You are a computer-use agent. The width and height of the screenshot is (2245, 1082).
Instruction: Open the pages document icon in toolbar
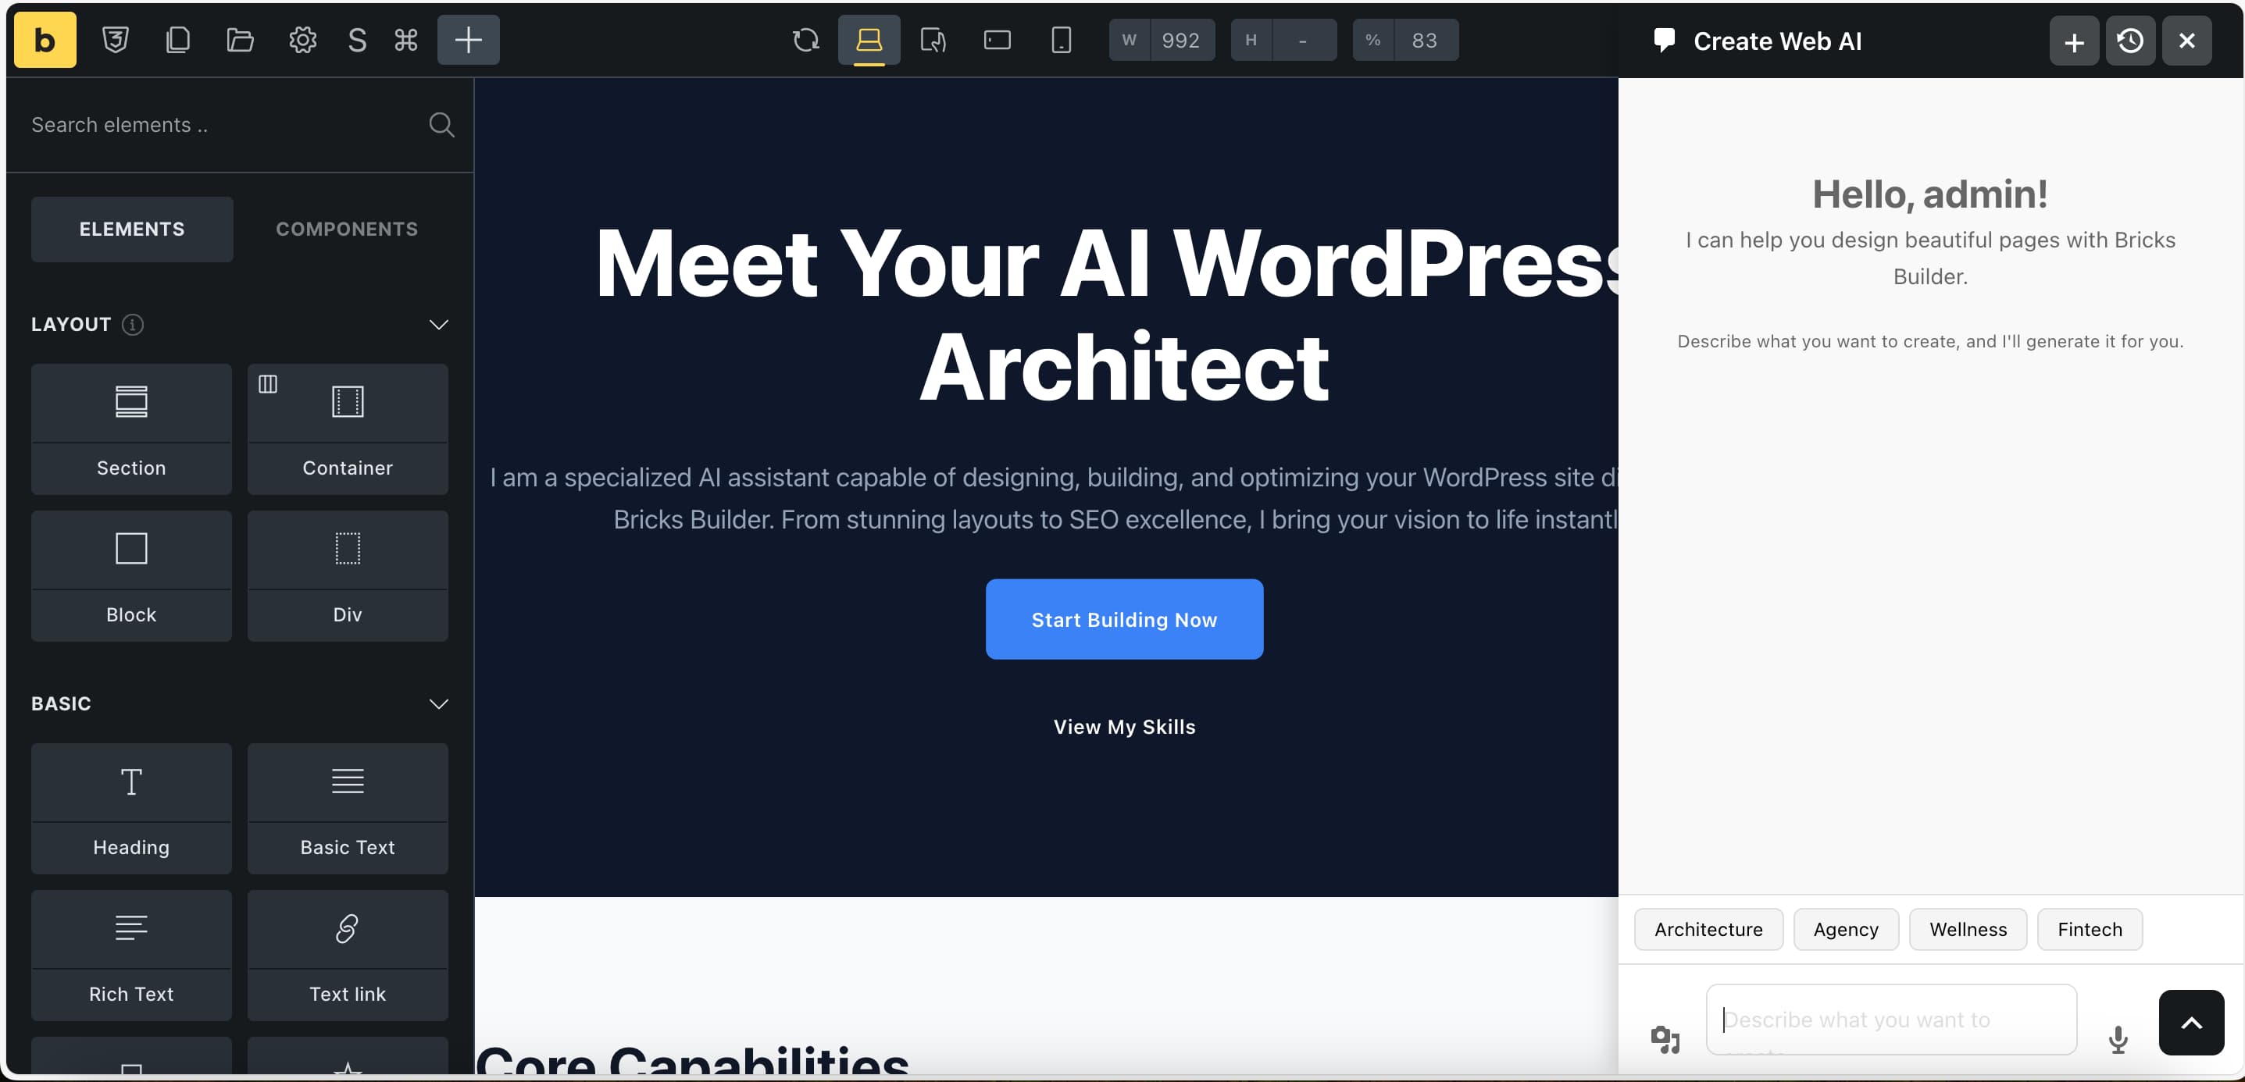[178, 39]
